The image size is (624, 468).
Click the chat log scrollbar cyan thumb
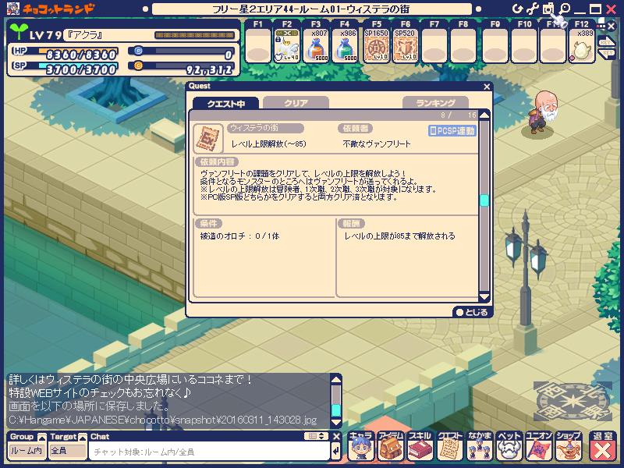coord(336,410)
